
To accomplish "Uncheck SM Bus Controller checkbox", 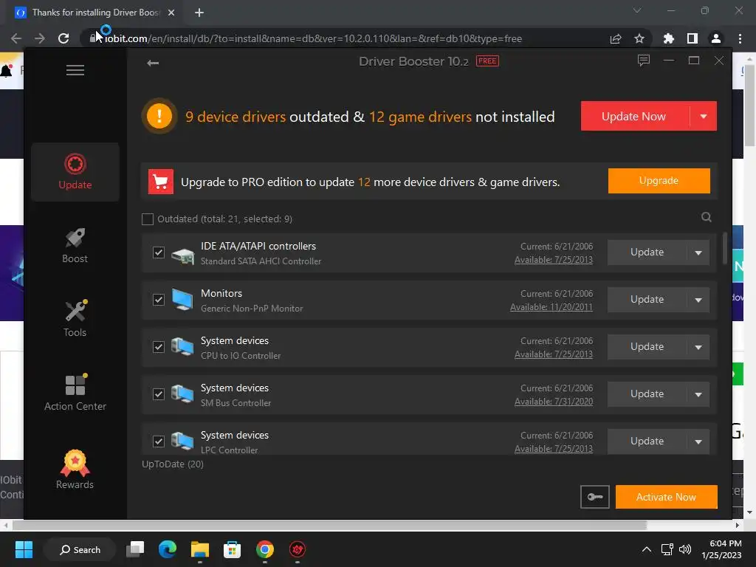I will (x=159, y=394).
